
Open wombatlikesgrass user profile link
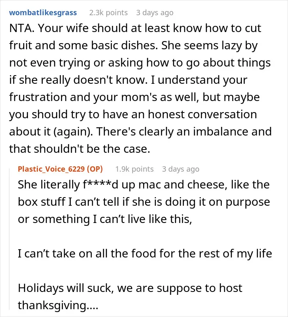point(43,13)
